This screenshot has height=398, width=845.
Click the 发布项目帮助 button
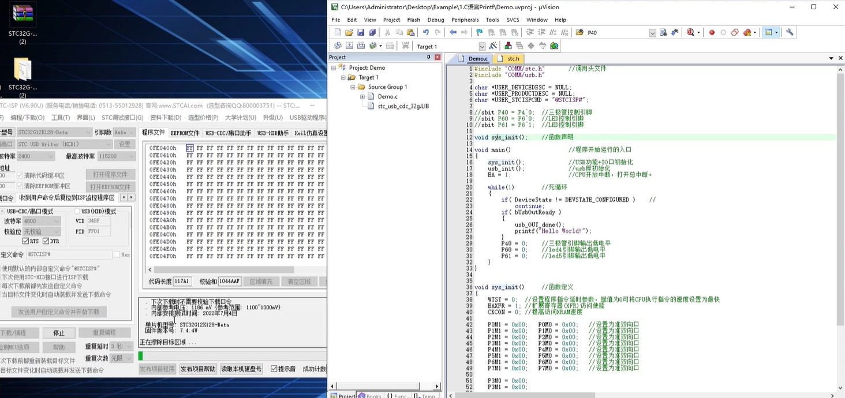click(x=198, y=369)
